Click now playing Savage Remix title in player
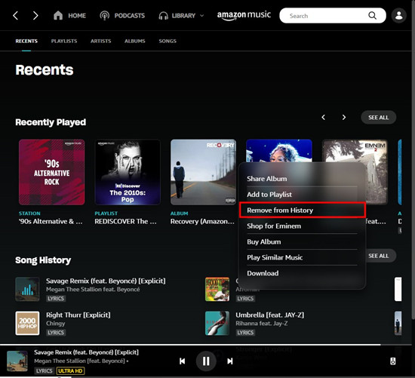 [86, 352]
